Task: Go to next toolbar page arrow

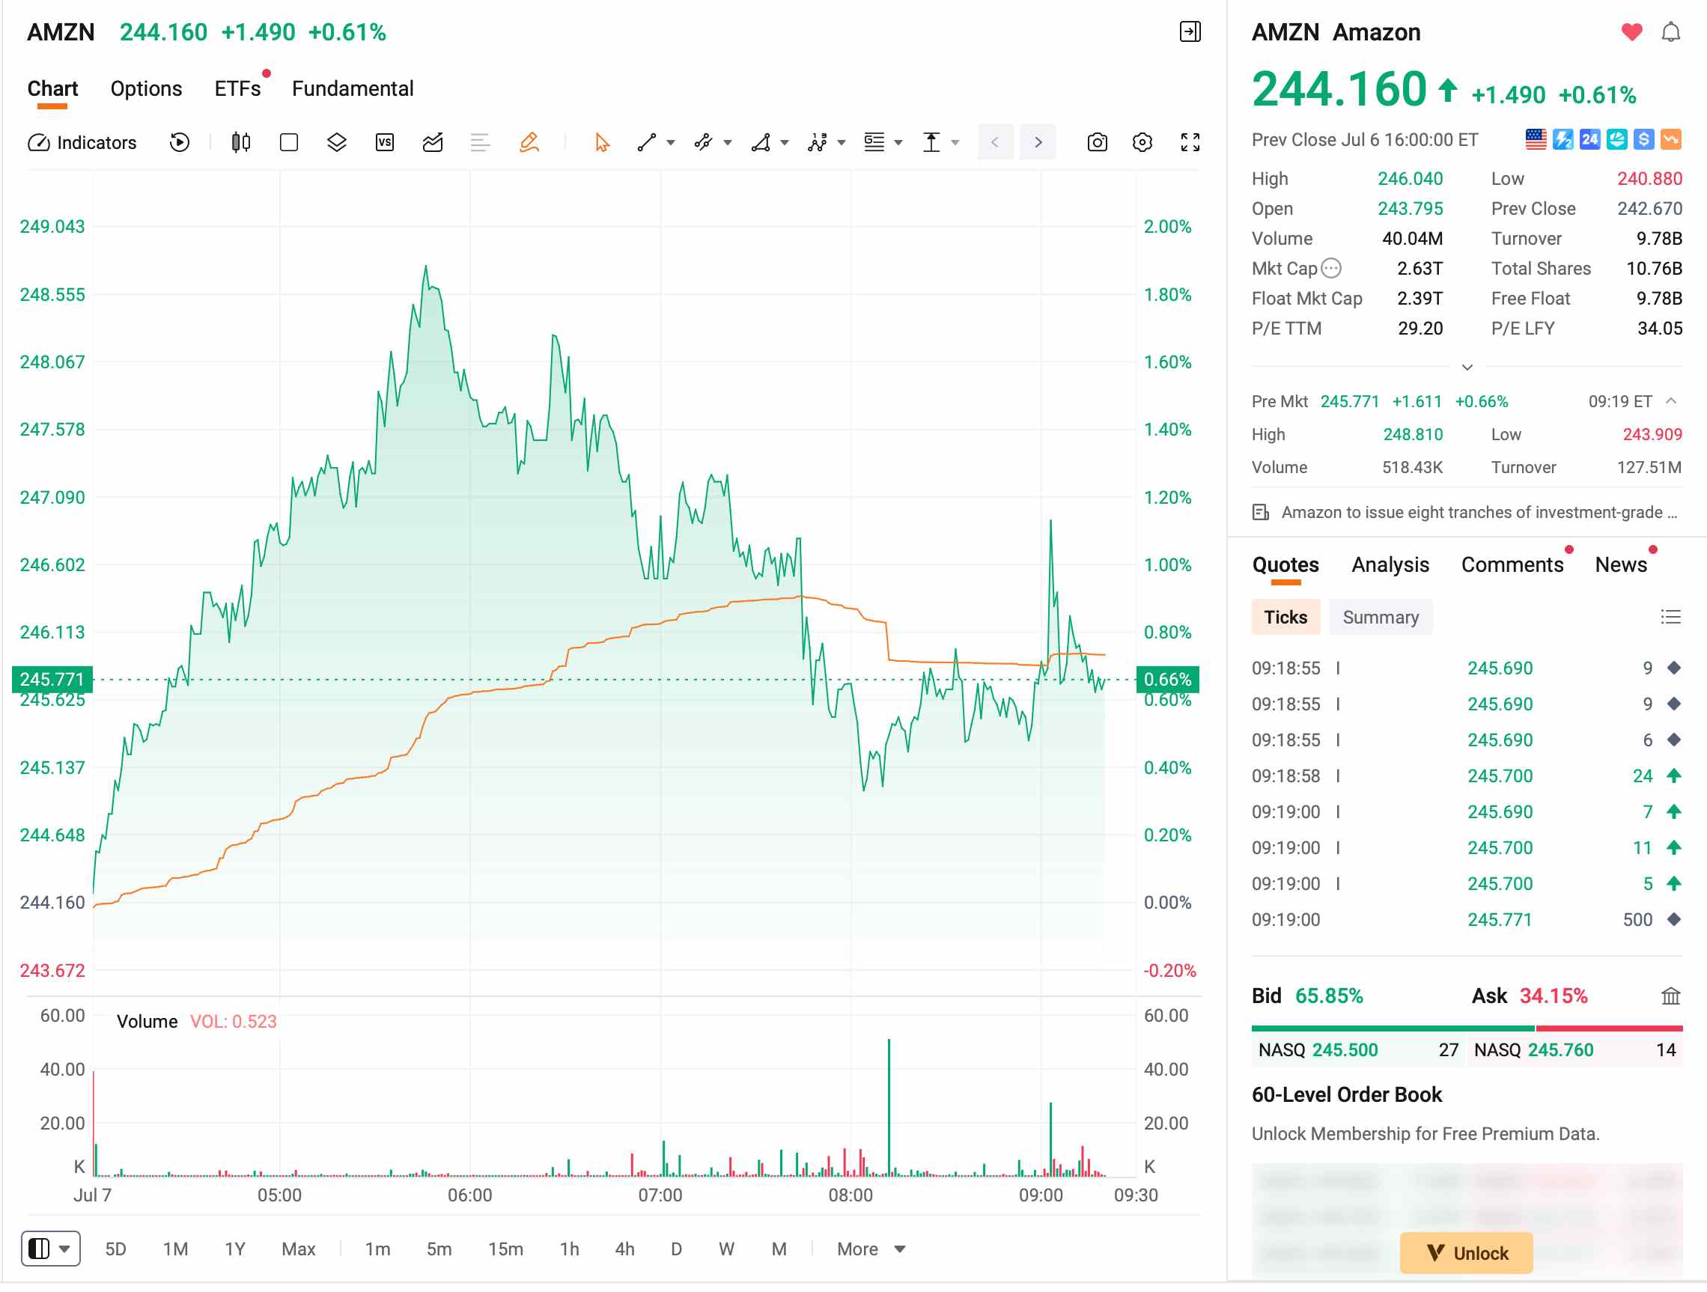Action: tap(1038, 142)
